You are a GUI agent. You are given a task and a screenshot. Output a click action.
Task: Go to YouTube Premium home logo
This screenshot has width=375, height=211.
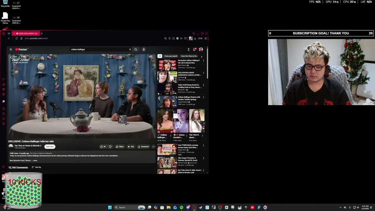coord(21,50)
